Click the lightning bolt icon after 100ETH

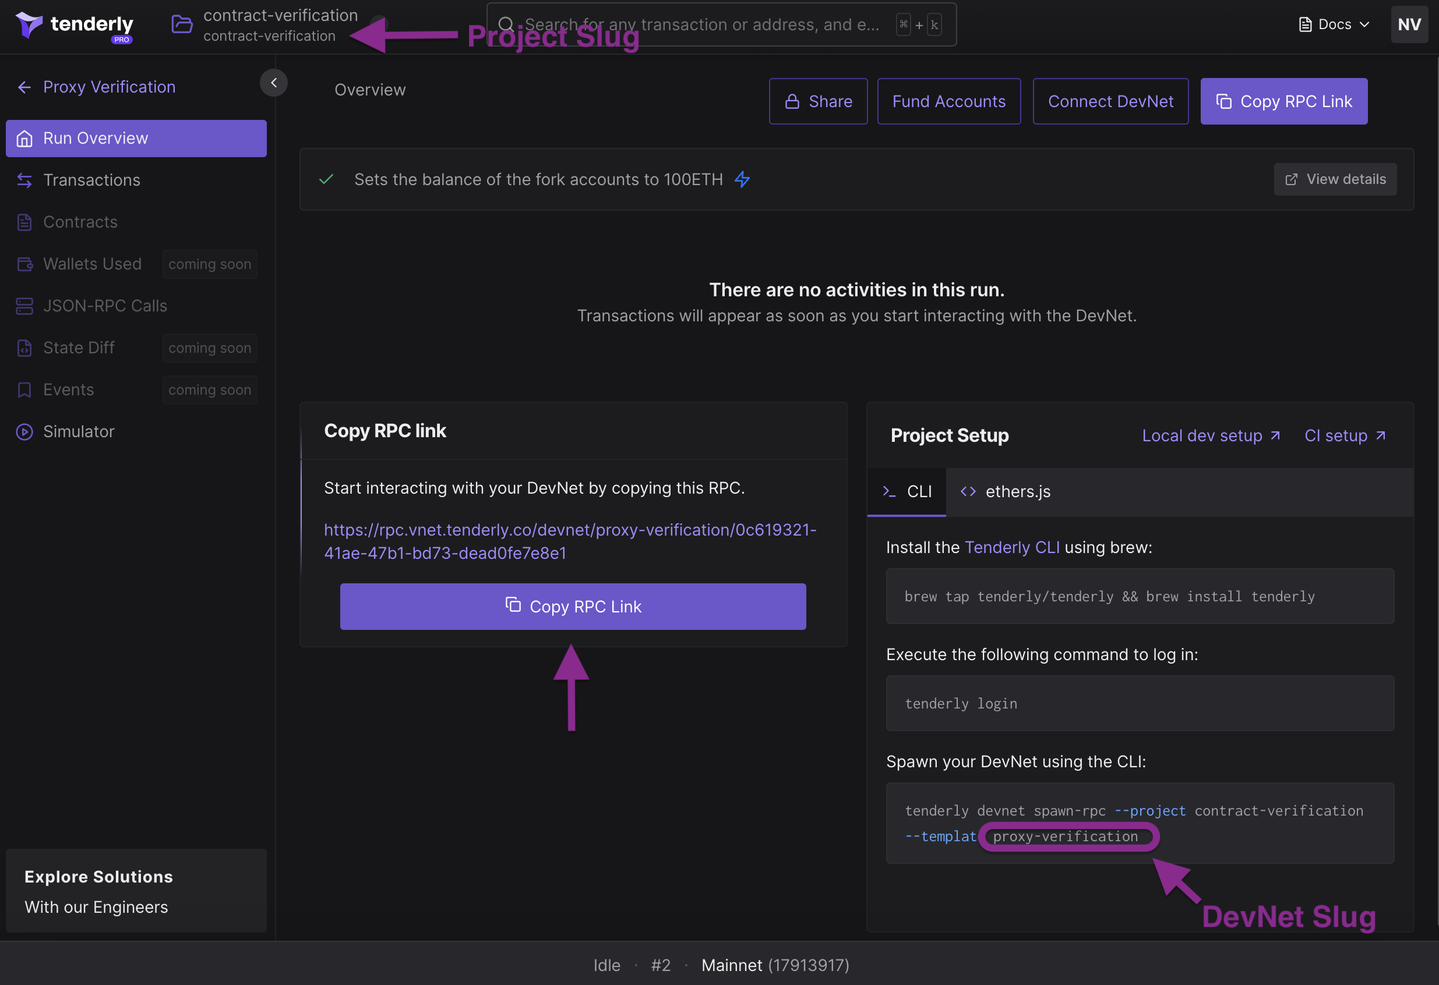tap(742, 179)
